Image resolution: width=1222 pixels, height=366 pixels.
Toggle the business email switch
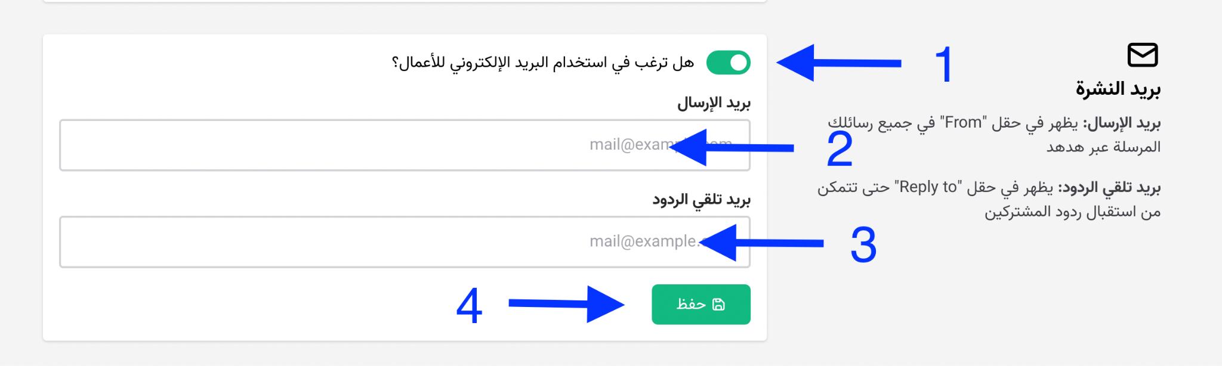pyautogui.click(x=728, y=63)
